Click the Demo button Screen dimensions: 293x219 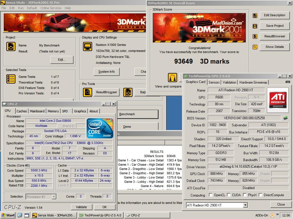(138, 127)
